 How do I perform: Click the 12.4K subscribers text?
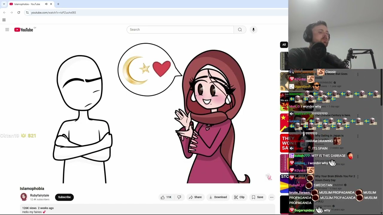[40, 199]
